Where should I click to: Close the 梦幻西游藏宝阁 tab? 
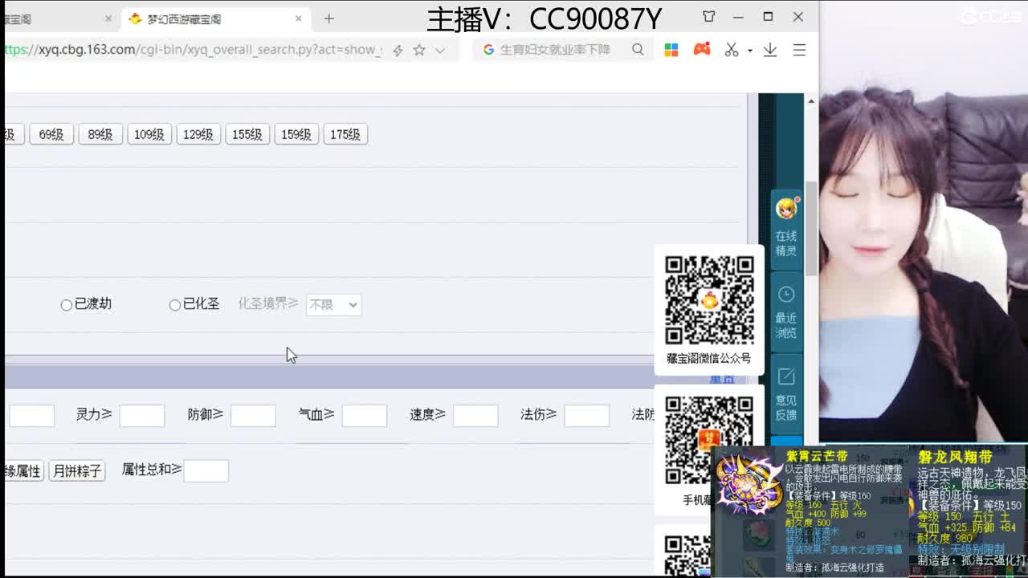tap(299, 18)
